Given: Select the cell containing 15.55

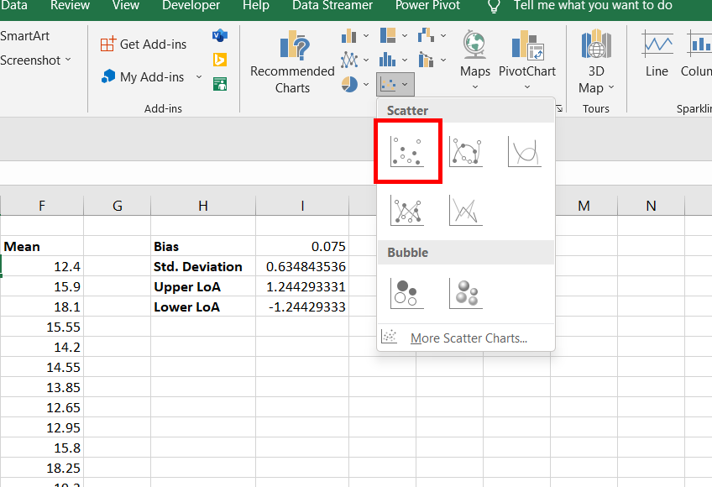Looking at the screenshot, I should point(42,327).
